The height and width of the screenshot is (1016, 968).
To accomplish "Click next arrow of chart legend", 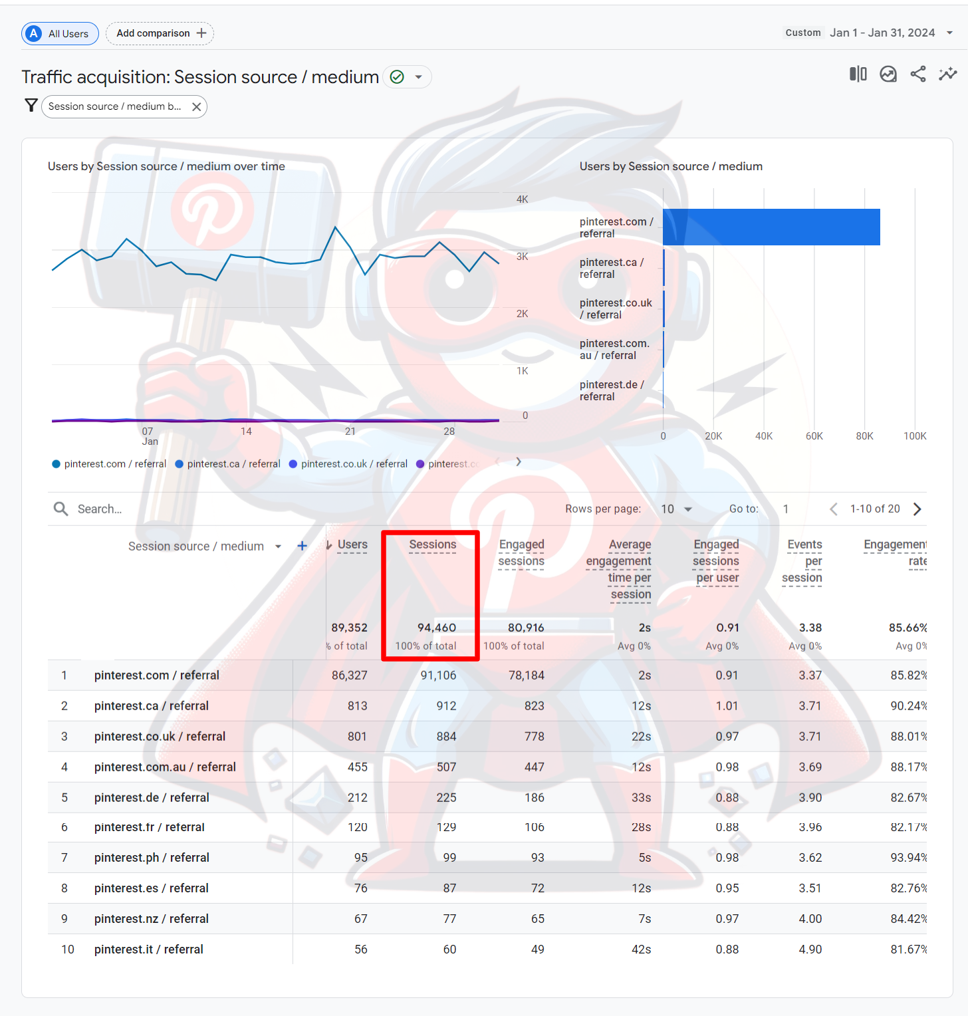I will tap(519, 462).
